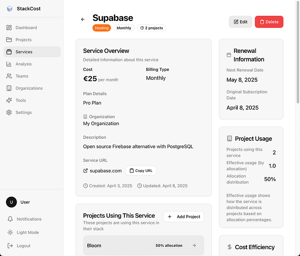The width and height of the screenshot is (300, 256).
Task: Click the Copy URL button
Action: (x=141, y=171)
